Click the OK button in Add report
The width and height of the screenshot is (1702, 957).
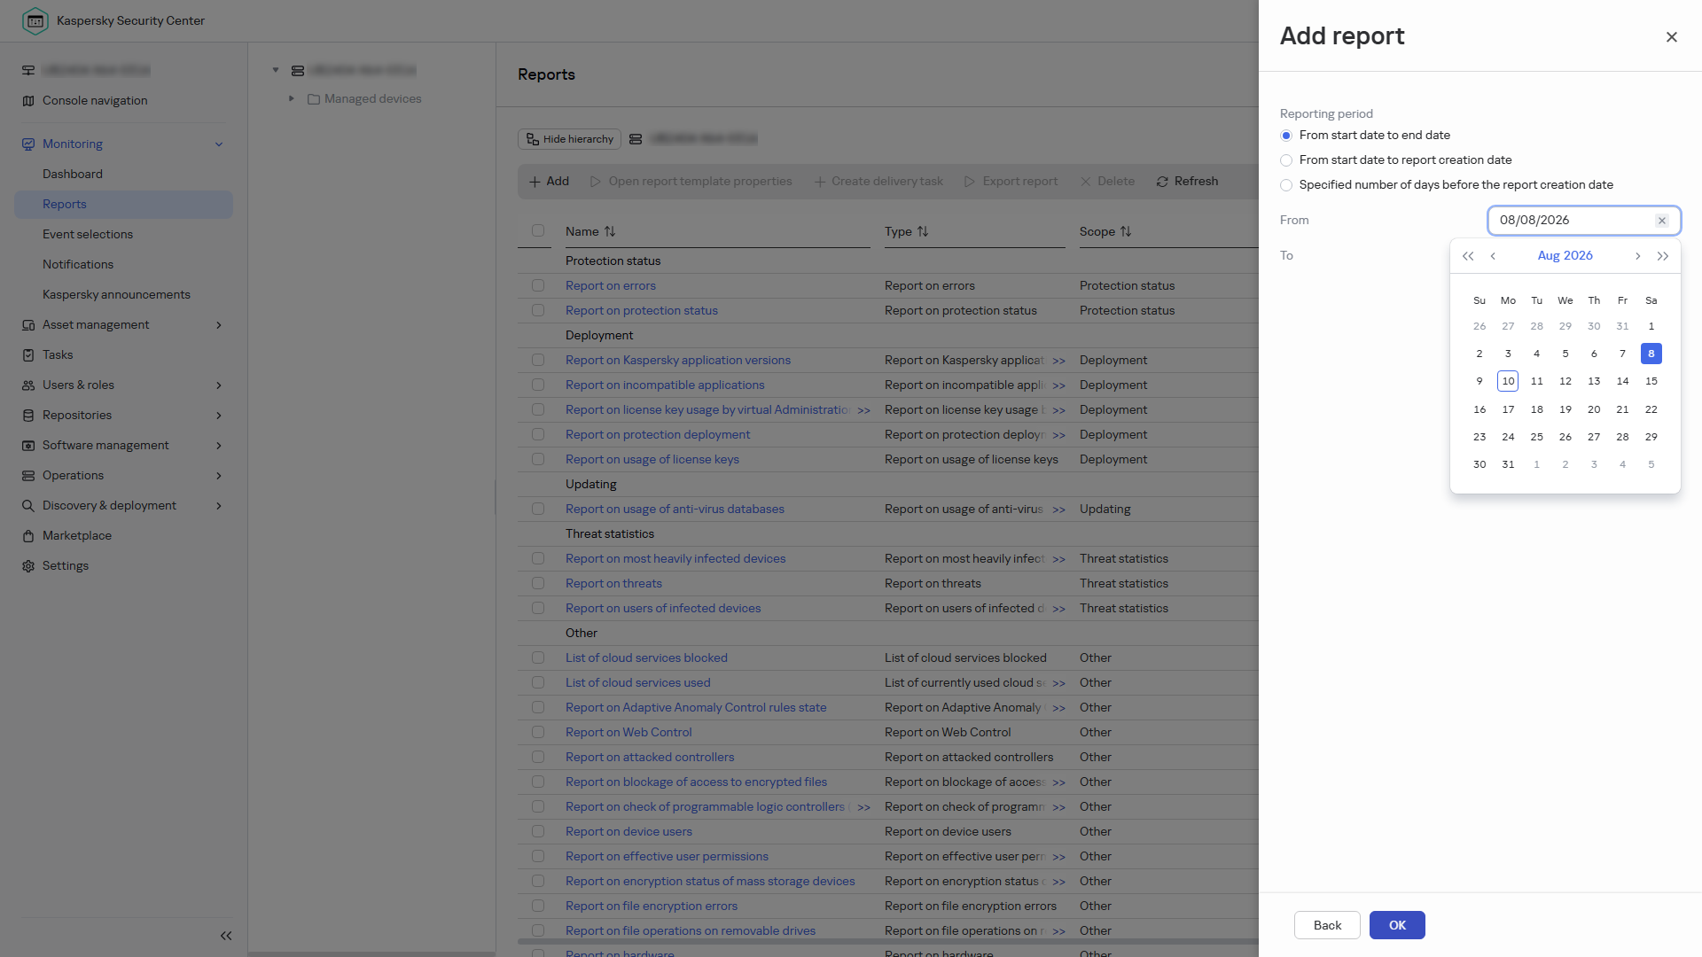click(x=1397, y=925)
